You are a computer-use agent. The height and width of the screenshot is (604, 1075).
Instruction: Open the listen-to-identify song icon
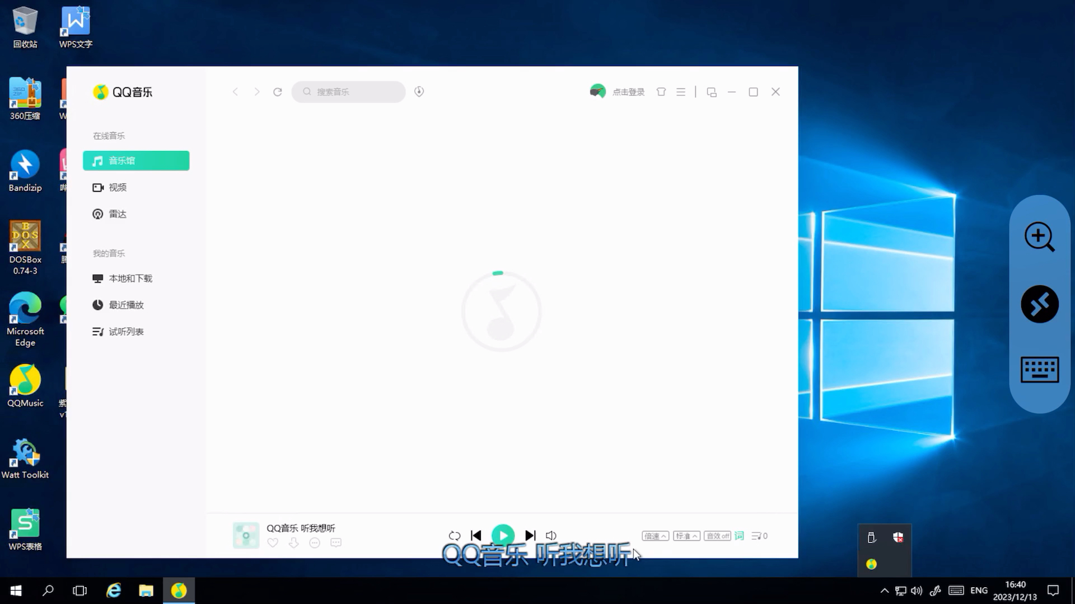point(419,92)
